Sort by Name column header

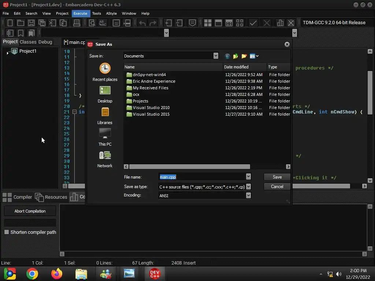pos(173,67)
